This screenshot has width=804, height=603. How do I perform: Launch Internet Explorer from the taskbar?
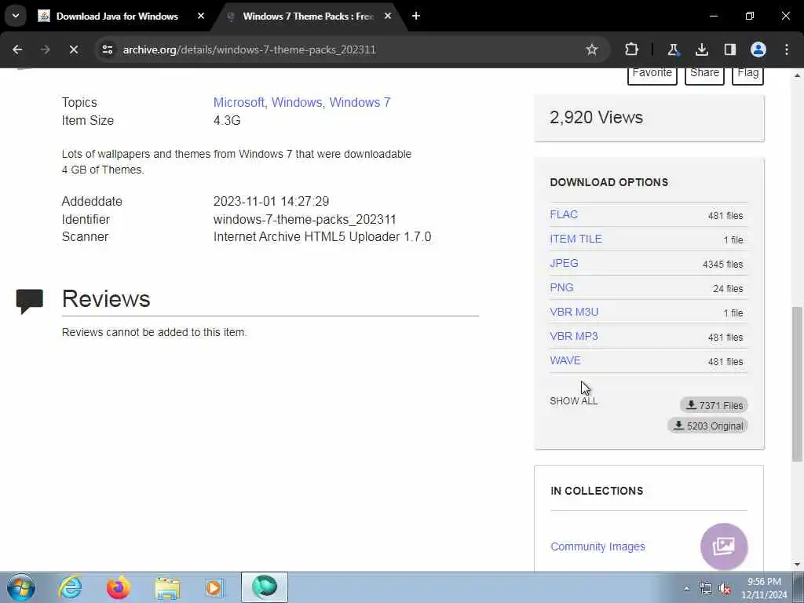(70, 587)
